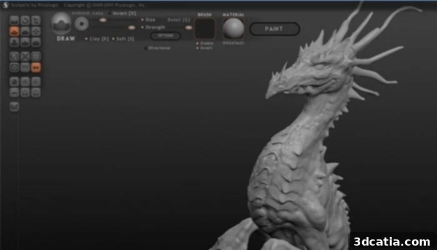This screenshot has width=437, height=250.
Task: Open the empty Brush texture slot
Action: (205, 29)
